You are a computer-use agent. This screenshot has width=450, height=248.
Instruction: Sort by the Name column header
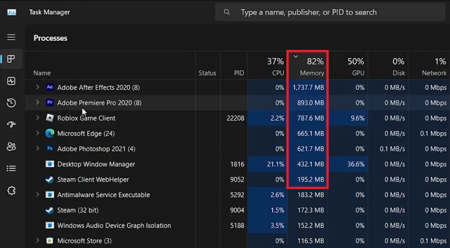point(110,66)
